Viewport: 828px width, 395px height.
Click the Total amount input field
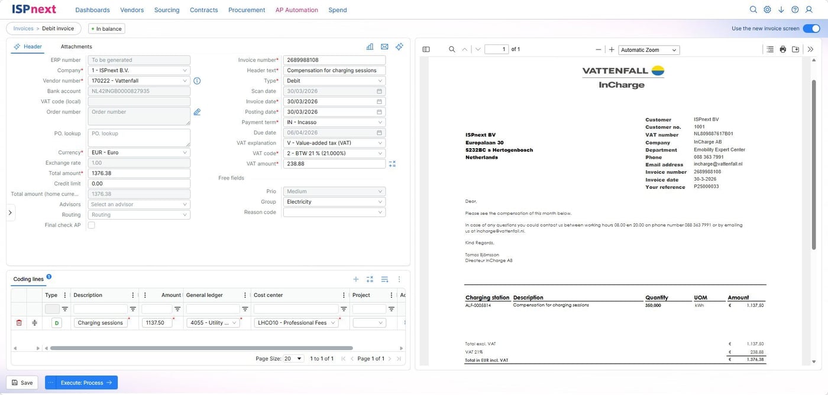pyautogui.click(x=139, y=174)
